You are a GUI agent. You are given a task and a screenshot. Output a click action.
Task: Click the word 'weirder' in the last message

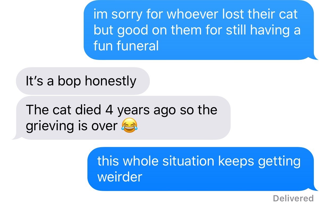pyautogui.click(x=120, y=177)
